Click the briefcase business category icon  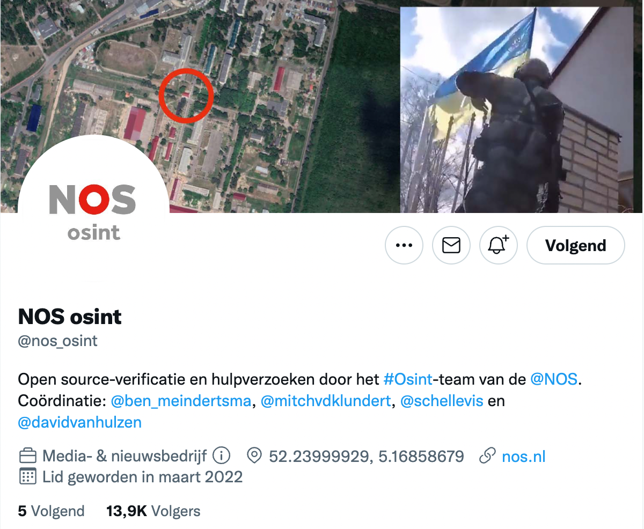(x=27, y=457)
